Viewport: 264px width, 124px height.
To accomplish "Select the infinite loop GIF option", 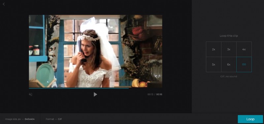I will (244, 64).
